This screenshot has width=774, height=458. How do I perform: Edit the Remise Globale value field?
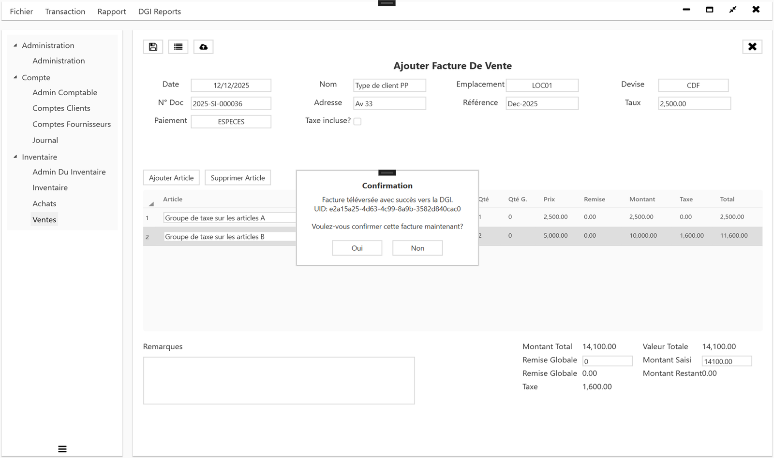click(607, 361)
